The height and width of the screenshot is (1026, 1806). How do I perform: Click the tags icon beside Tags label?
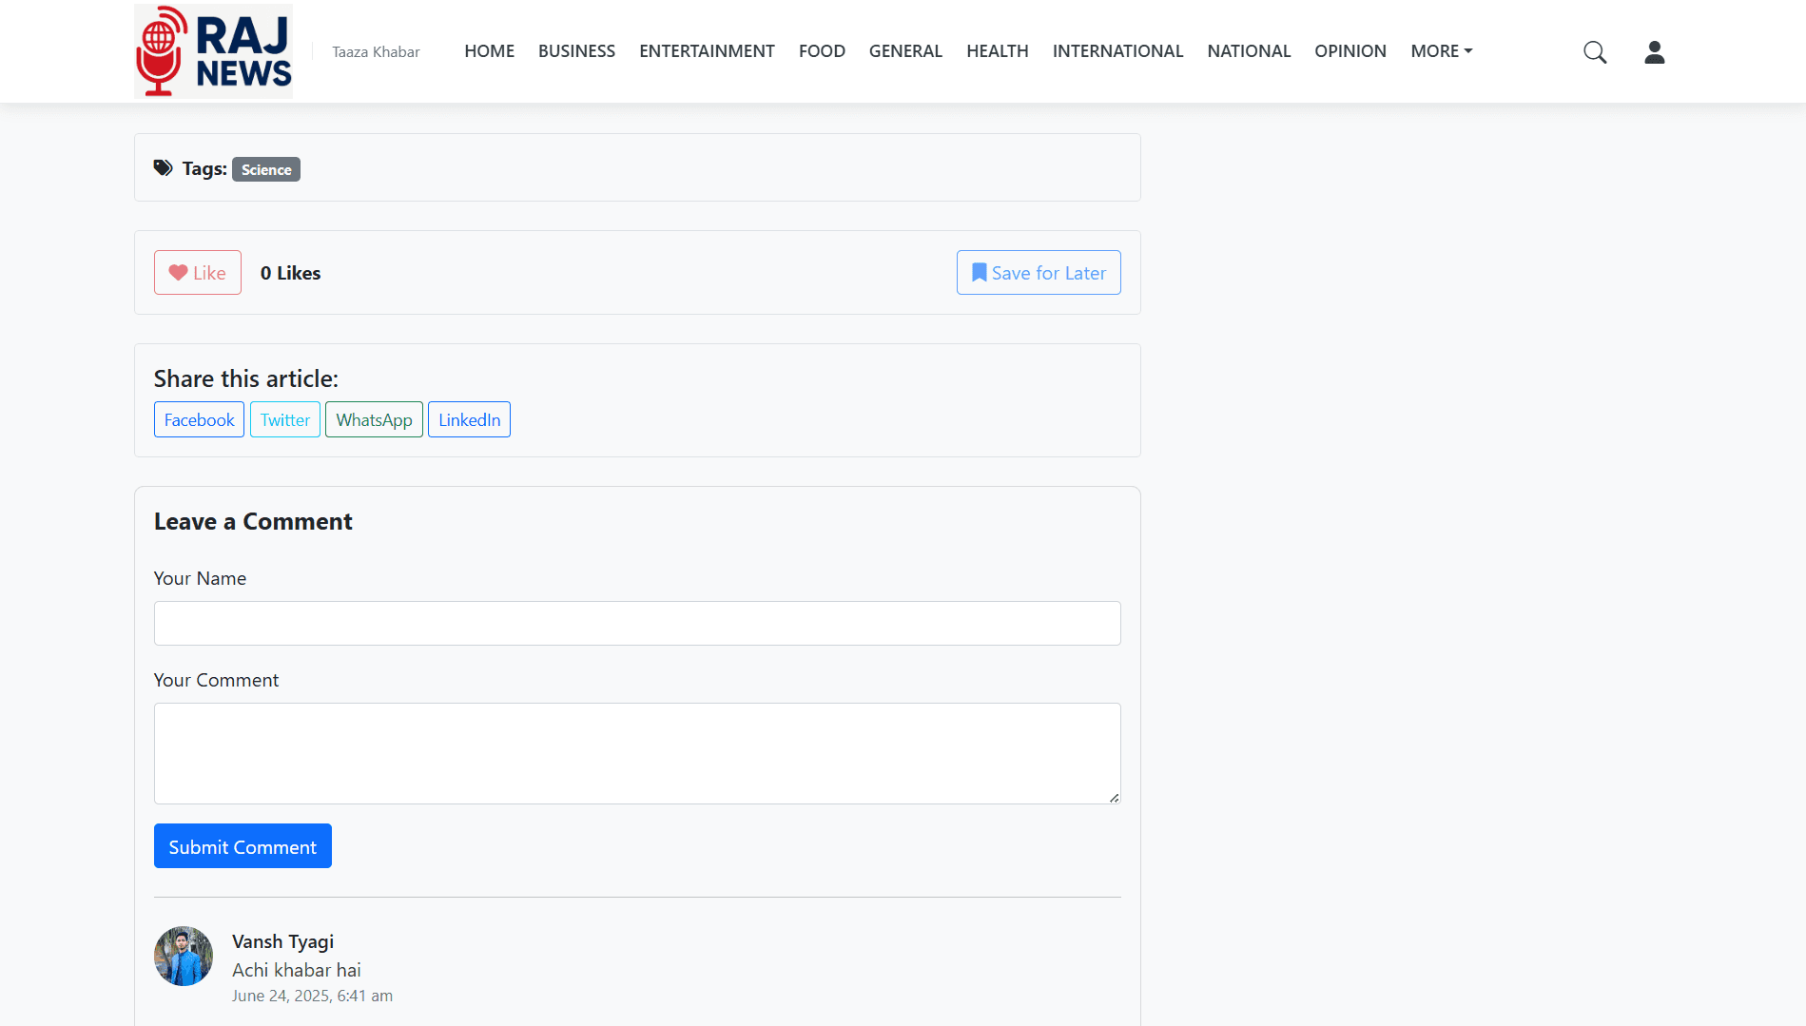(x=164, y=168)
